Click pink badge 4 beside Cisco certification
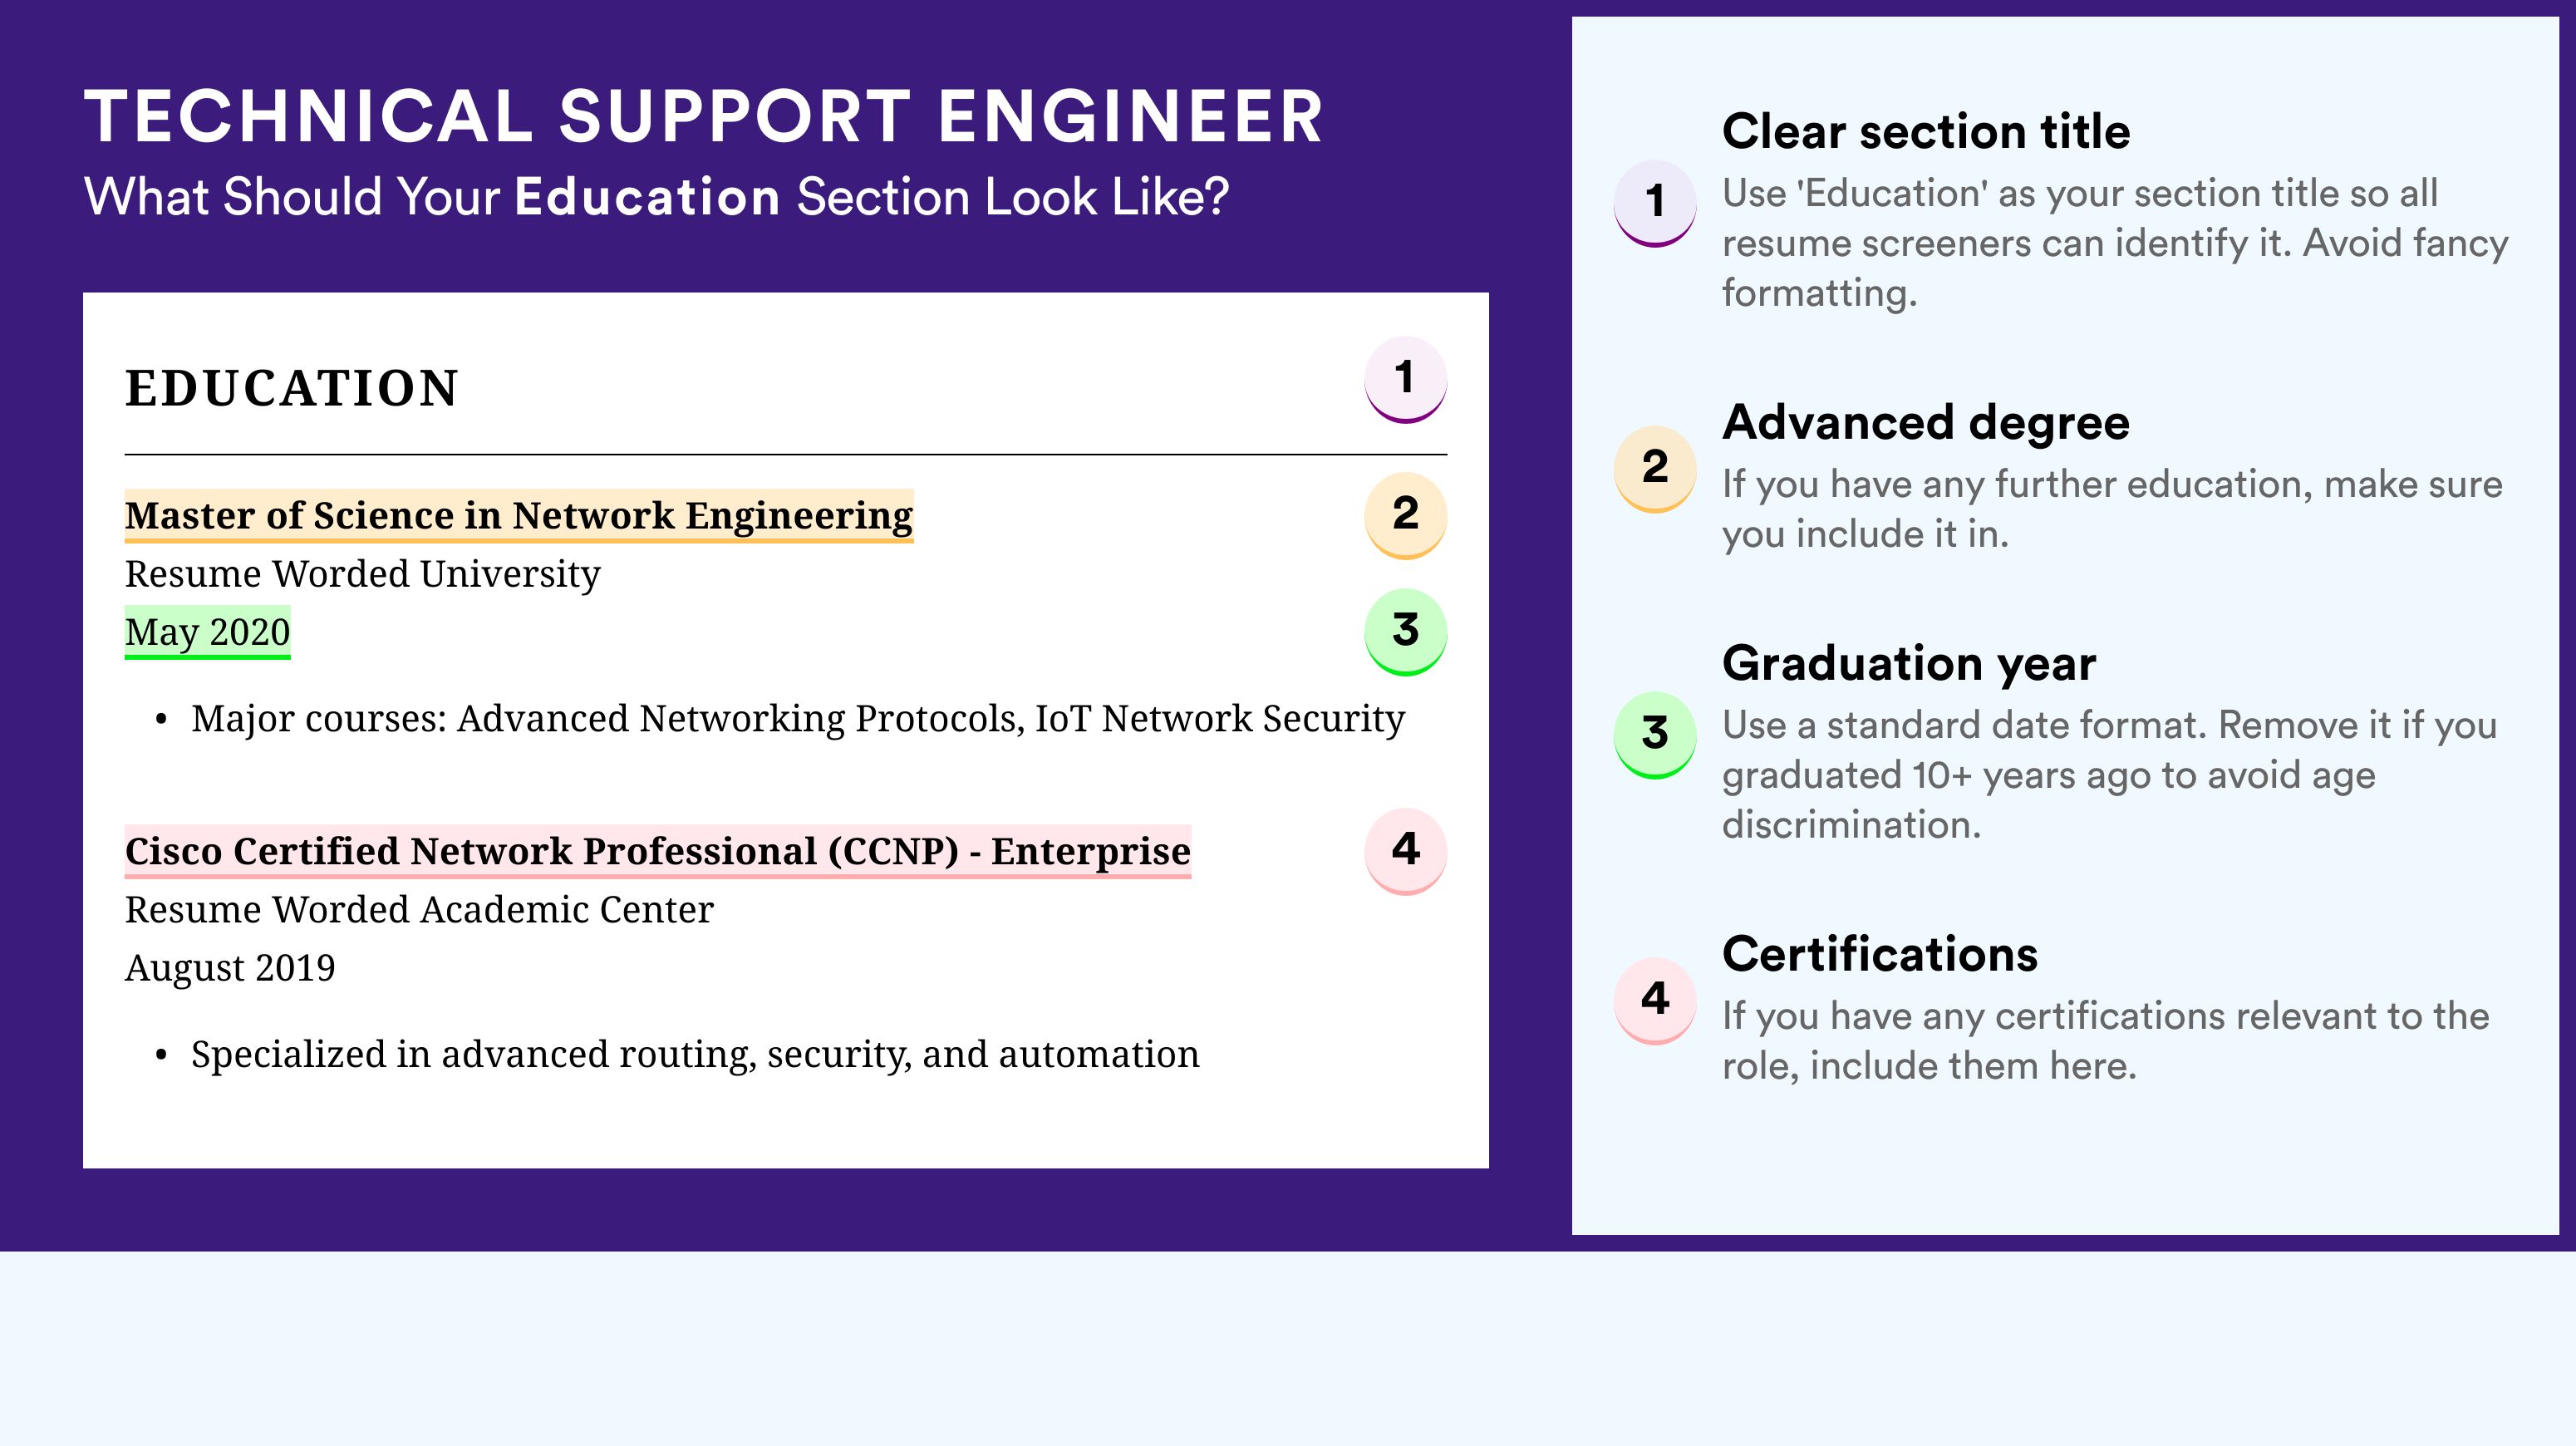2576x1446 pixels. pyautogui.click(x=1405, y=851)
